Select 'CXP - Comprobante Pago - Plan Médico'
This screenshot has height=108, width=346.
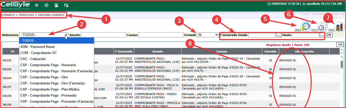(57, 89)
